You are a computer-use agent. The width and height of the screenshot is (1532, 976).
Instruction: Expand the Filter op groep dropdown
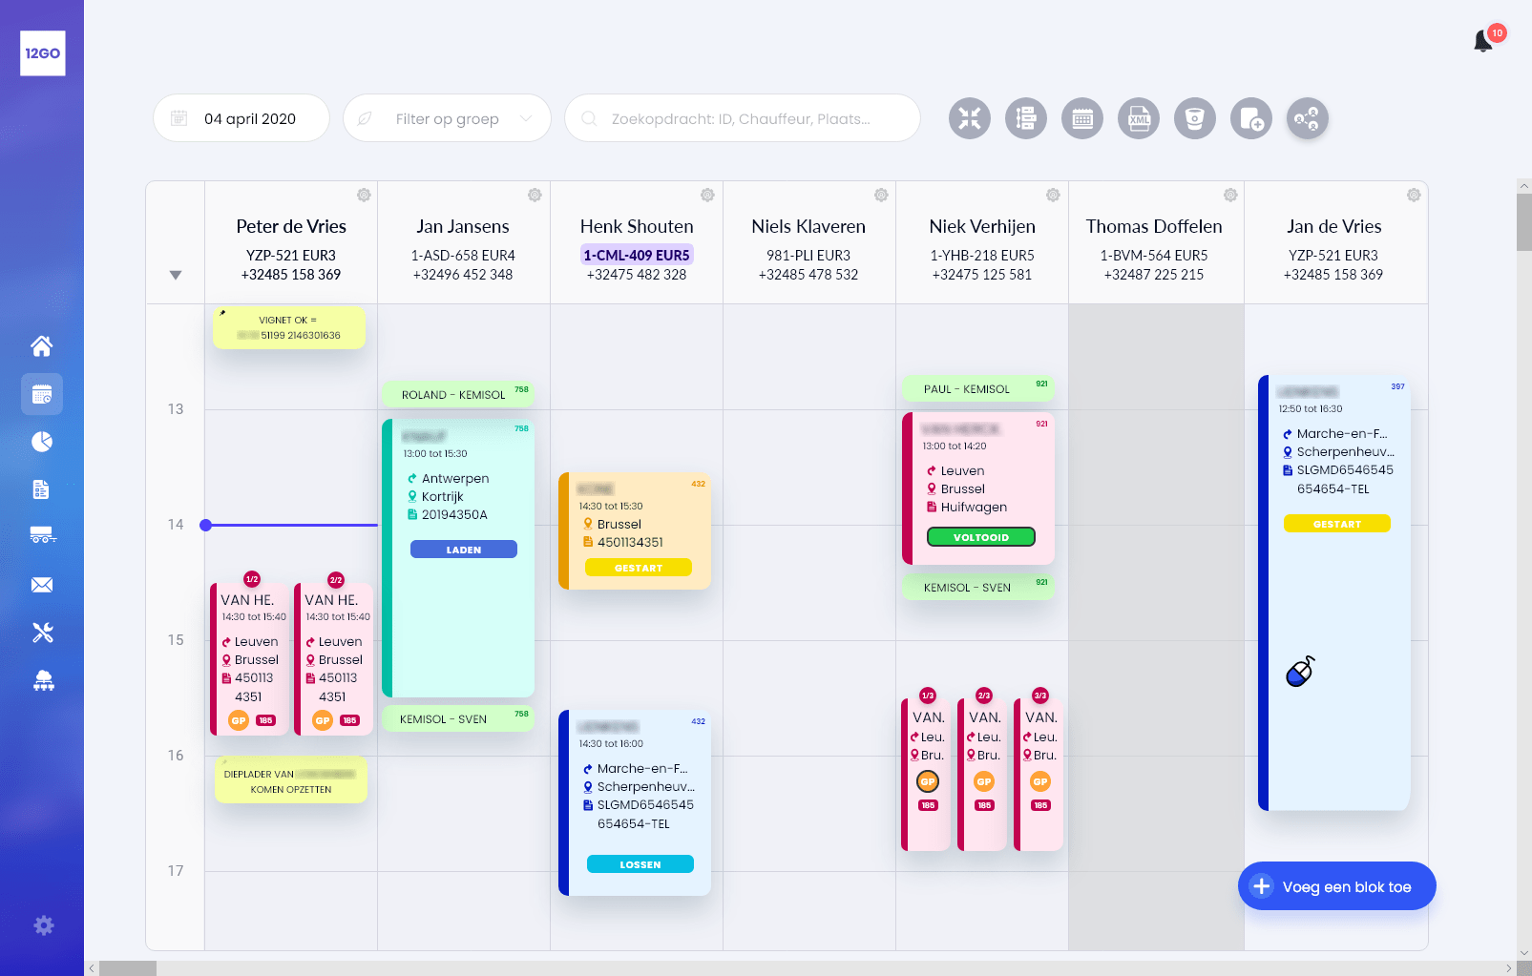coord(447,118)
